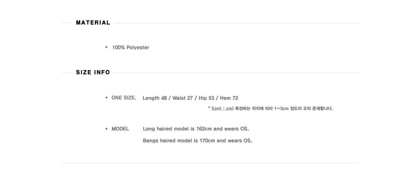The image size is (406, 180).
Task: Click the Korean measurement tolerance note
Action: [x=270, y=109]
